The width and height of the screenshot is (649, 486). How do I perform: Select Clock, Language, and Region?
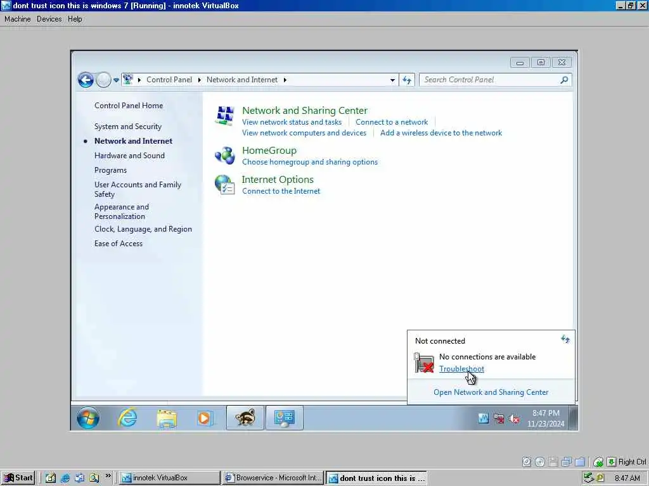tap(143, 229)
